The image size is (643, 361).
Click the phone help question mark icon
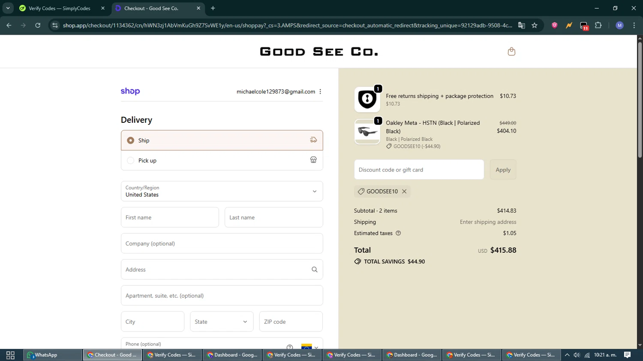click(x=290, y=347)
